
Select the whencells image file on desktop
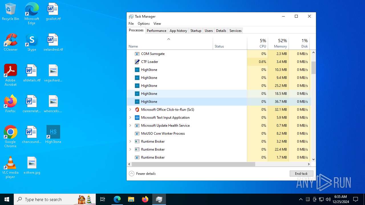pyautogui.click(x=53, y=104)
